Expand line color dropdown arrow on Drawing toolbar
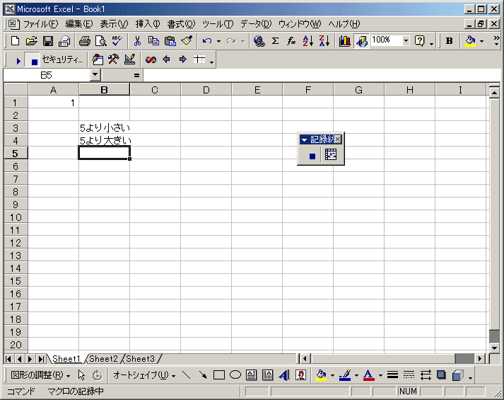 click(356, 375)
